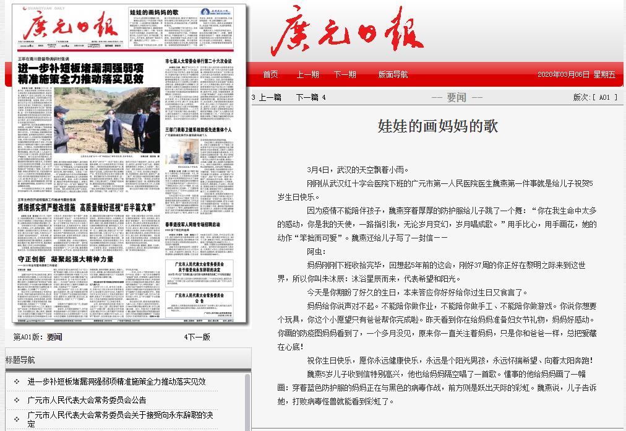
Task: Click the title list vertical scrollbar
Action: coord(247,403)
